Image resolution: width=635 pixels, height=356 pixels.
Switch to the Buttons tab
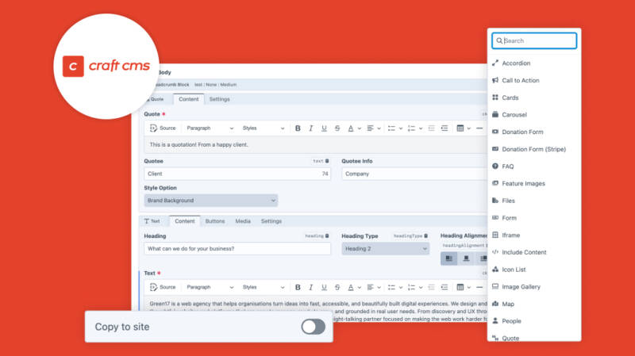click(215, 221)
